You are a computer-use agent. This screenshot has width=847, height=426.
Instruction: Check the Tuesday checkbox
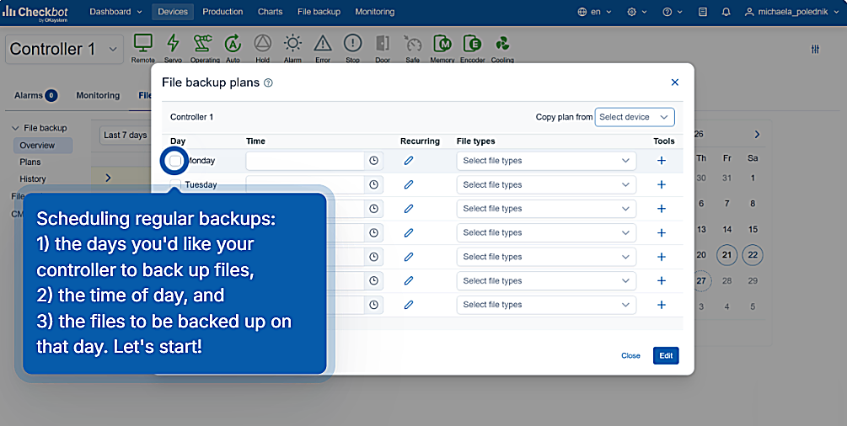(x=175, y=184)
